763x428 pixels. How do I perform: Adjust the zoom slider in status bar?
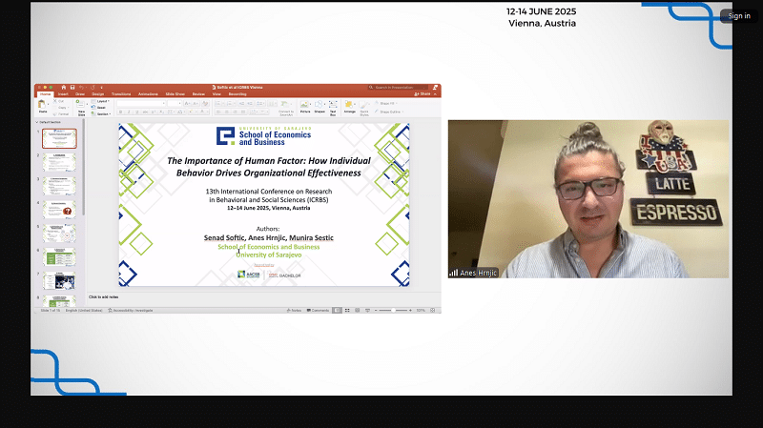pyautogui.click(x=393, y=310)
